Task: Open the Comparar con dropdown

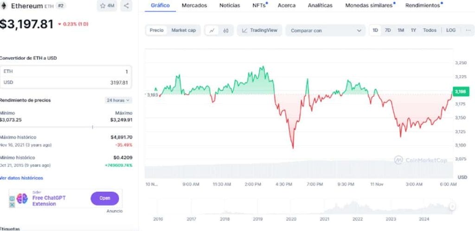Action: (x=326, y=31)
